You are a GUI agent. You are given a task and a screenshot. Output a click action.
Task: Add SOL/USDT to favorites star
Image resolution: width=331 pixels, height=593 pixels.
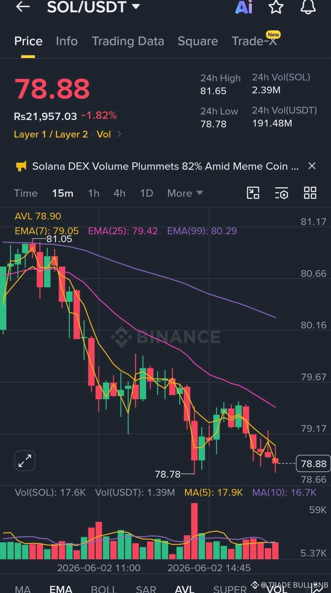click(276, 7)
